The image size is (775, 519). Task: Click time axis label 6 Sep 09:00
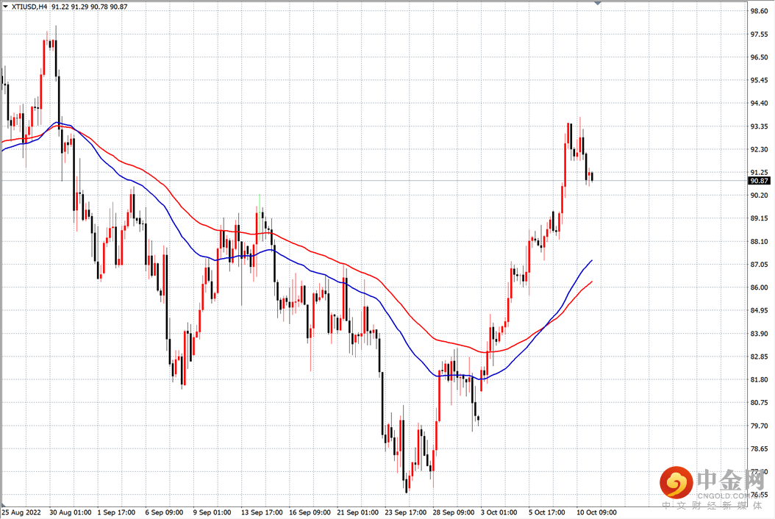pyautogui.click(x=164, y=512)
